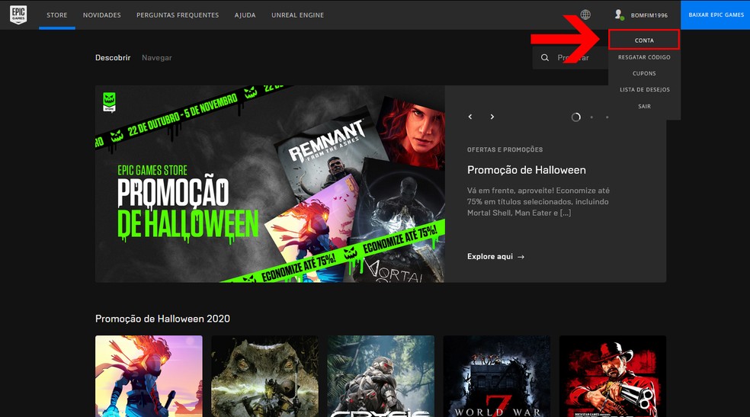Select the third carousel dot
This screenshot has width=750, height=417.
point(607,117)
